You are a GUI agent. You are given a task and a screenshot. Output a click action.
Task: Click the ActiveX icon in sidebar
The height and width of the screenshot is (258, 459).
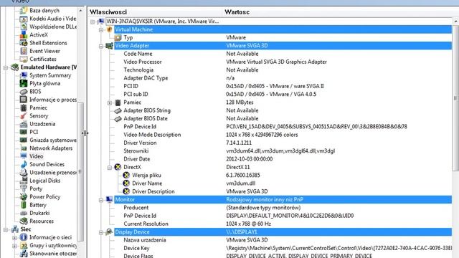coord(24,35)
